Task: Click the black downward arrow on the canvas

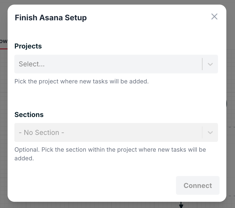Action: click(x=181, y=205)
